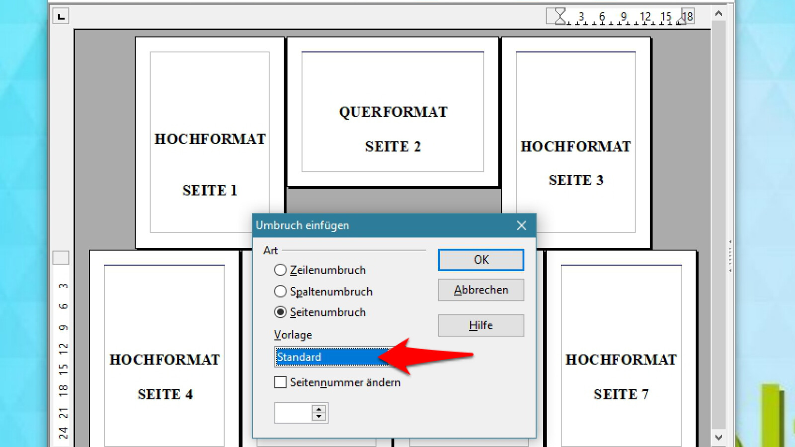This screenshot has height=447, width=795.
Task: Confirm the break with the OK button
Action: (x=480, y=260)
